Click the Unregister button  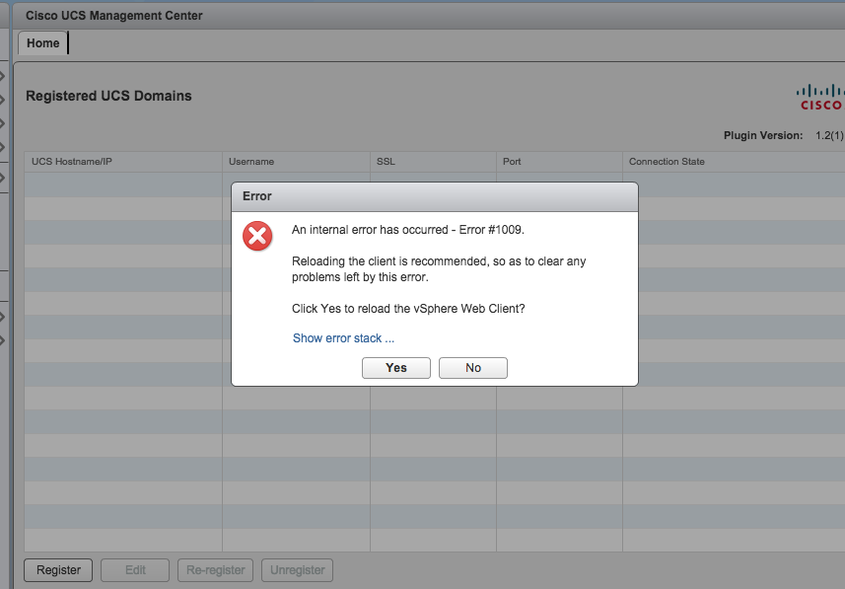tap(298, 570)
